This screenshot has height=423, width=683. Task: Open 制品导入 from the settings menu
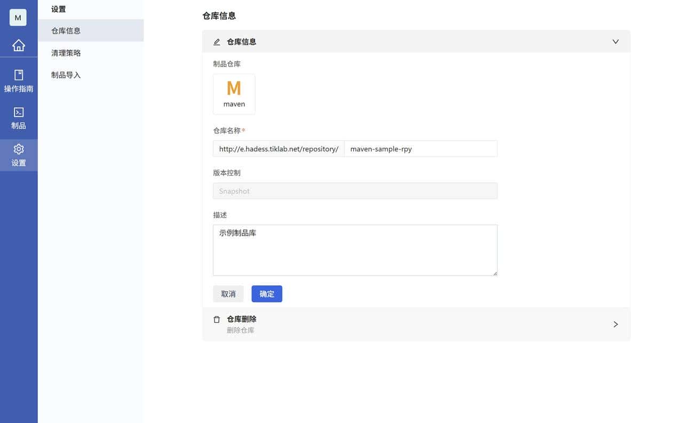pos(65,75)
